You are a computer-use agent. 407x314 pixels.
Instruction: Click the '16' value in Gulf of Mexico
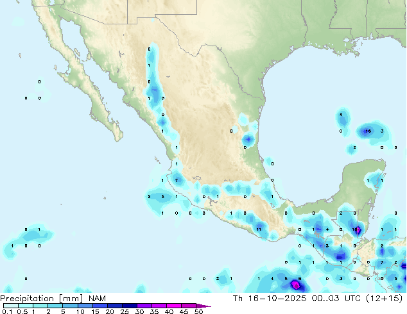pyautogui.click(x=368, y=131)
